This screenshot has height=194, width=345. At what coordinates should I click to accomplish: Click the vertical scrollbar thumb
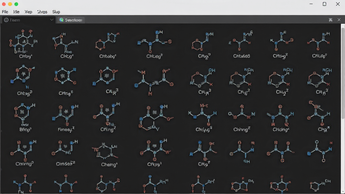343,74
